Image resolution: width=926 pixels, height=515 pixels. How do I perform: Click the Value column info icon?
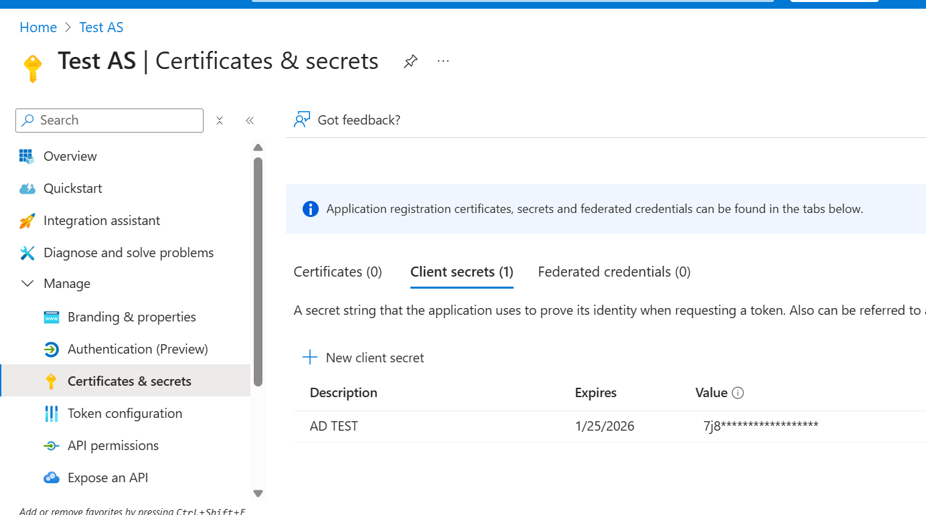(x=738, y=393)
